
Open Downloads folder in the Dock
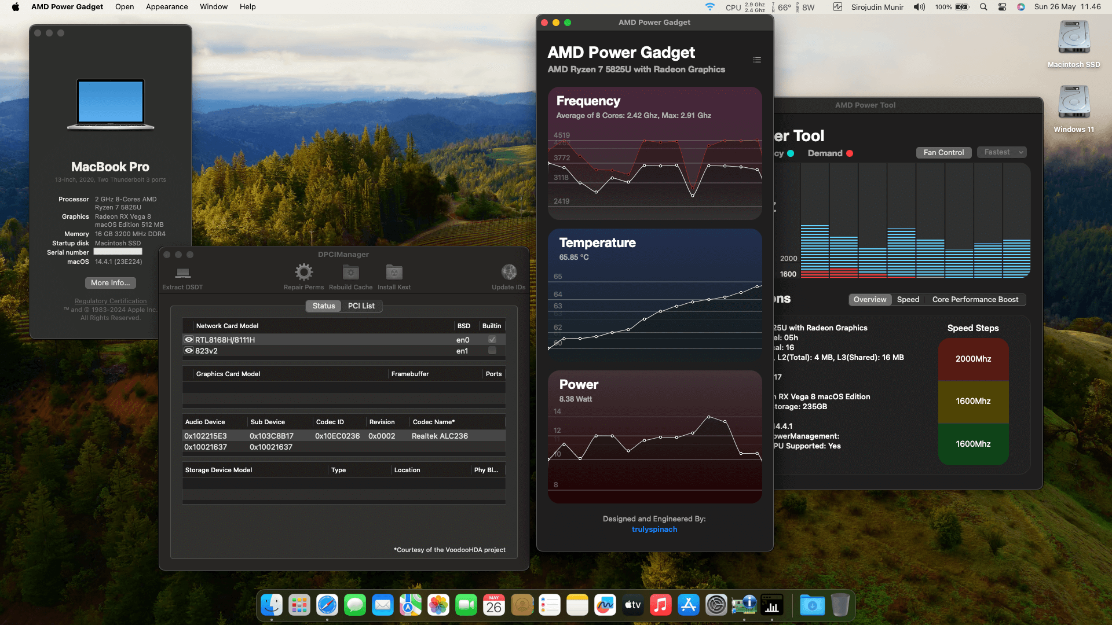(x=813, y=605)
